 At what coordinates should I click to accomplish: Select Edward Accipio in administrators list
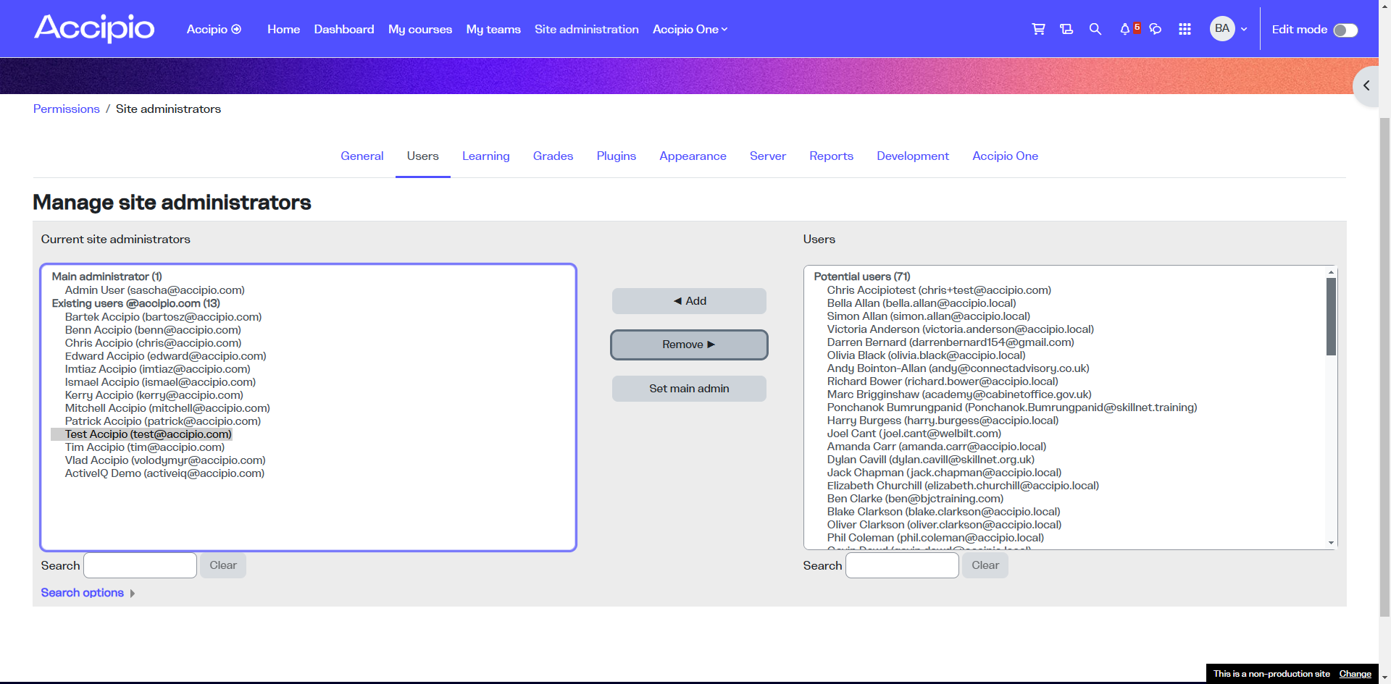coord(165,356)
